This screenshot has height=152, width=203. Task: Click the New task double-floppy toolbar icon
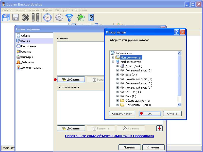click(6, 17)
